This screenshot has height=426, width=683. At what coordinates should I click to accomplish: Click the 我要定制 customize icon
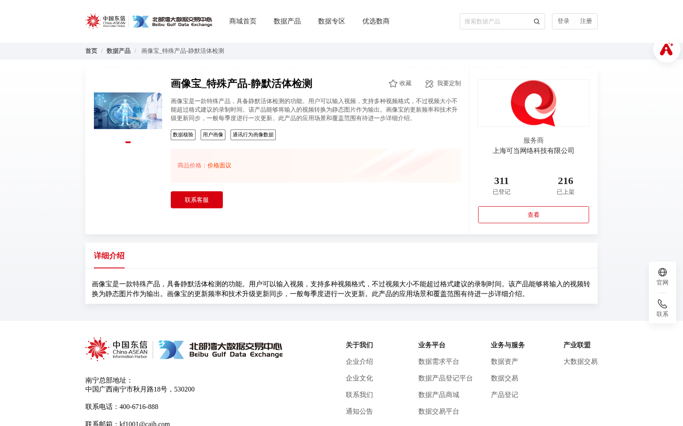429,83
